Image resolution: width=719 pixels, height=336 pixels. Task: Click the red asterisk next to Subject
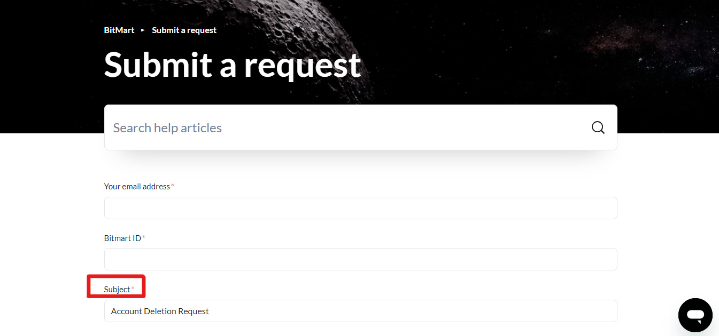pos(133,289)
